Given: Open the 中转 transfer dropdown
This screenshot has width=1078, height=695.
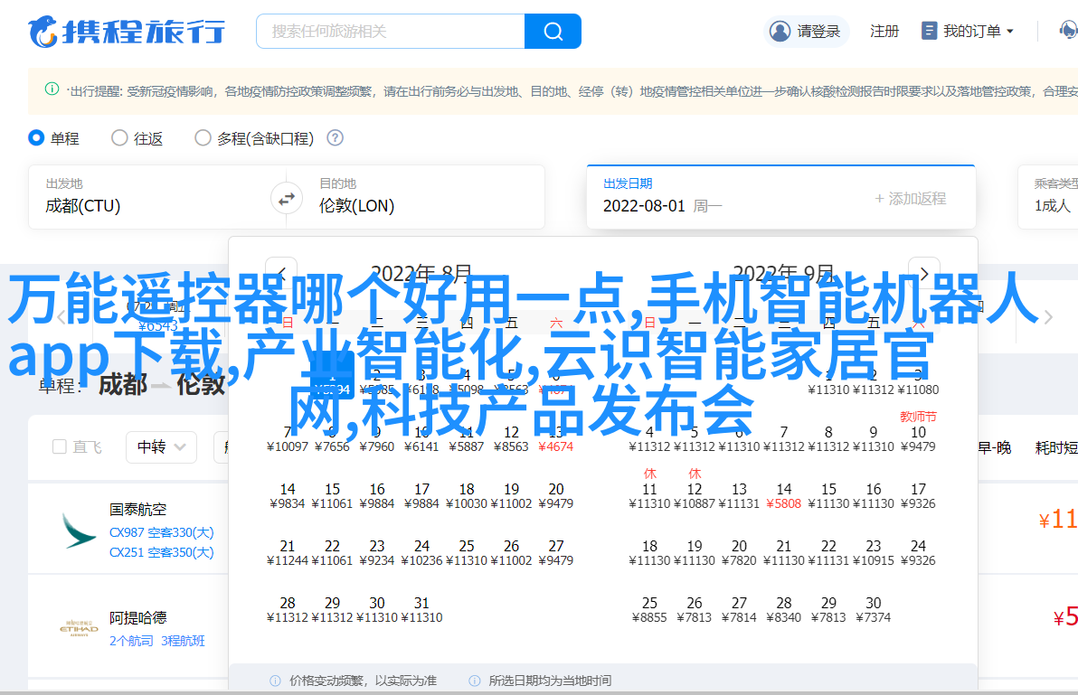Looking at the screenshot, I should coord(161,447).
